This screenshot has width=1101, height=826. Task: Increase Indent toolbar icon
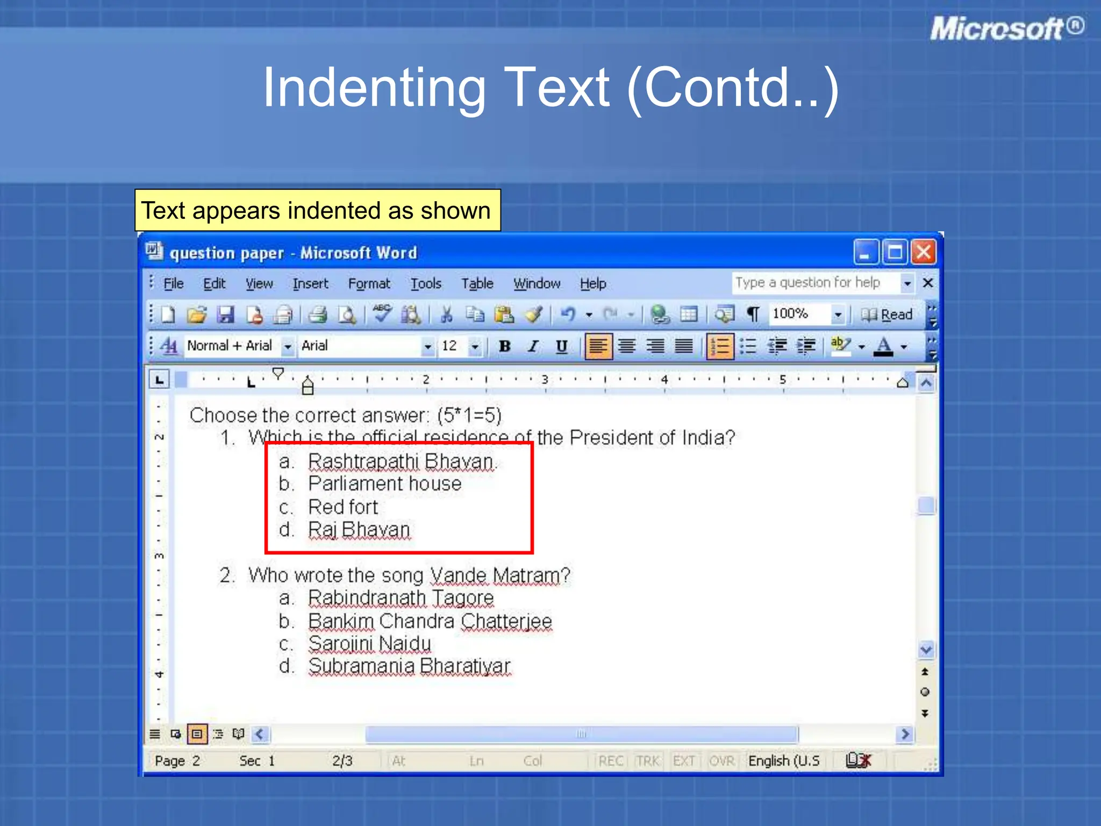[806, 346]
